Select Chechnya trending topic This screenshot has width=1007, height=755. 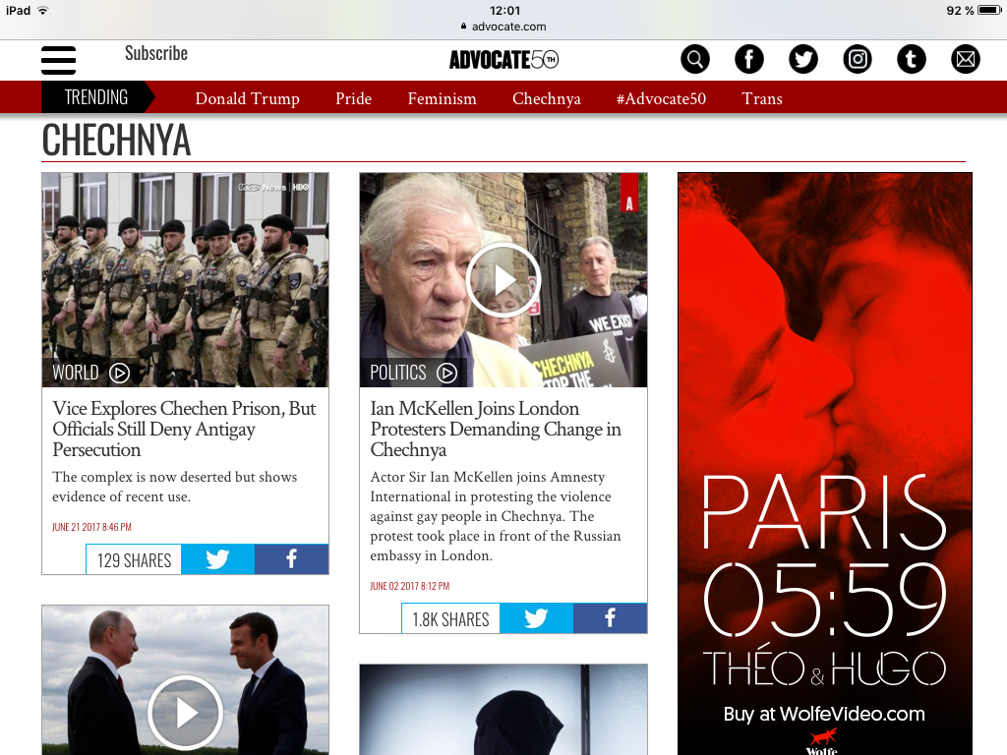(547, 98)
